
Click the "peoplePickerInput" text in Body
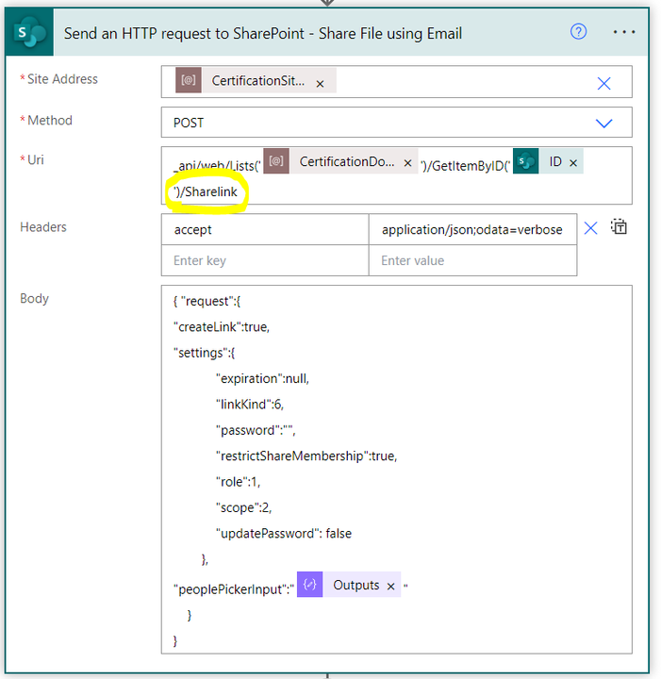(x=233, y=589)
